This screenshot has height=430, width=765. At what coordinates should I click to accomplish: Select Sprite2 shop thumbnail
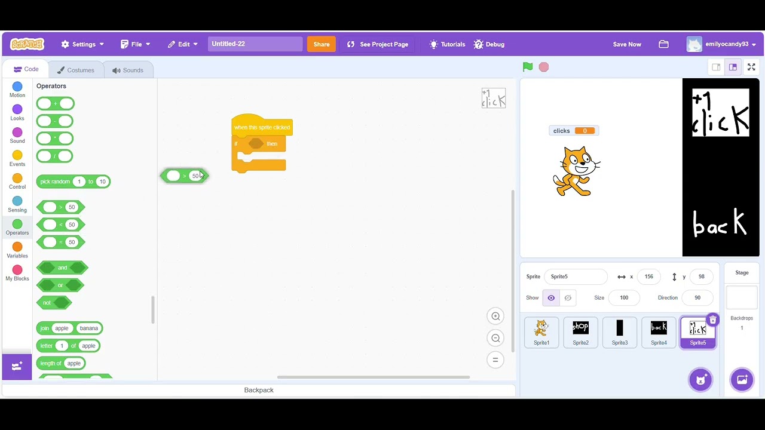pos(580,332)
